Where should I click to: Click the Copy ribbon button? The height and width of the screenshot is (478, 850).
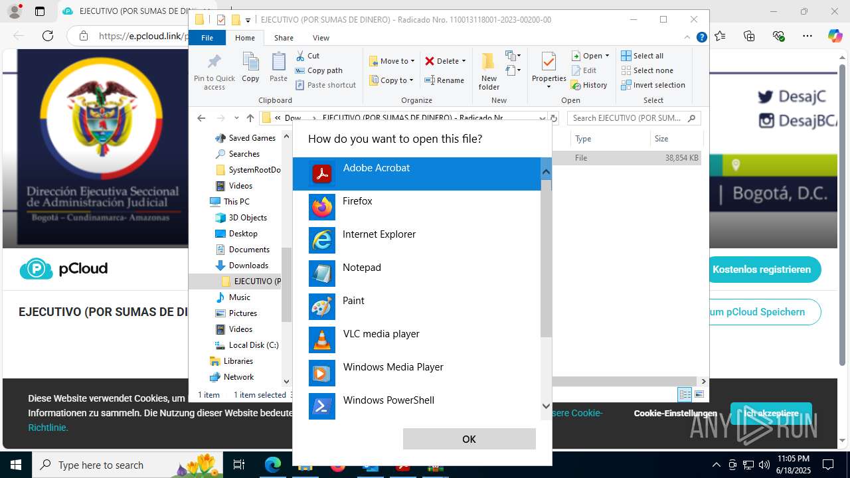pos(250,68)
